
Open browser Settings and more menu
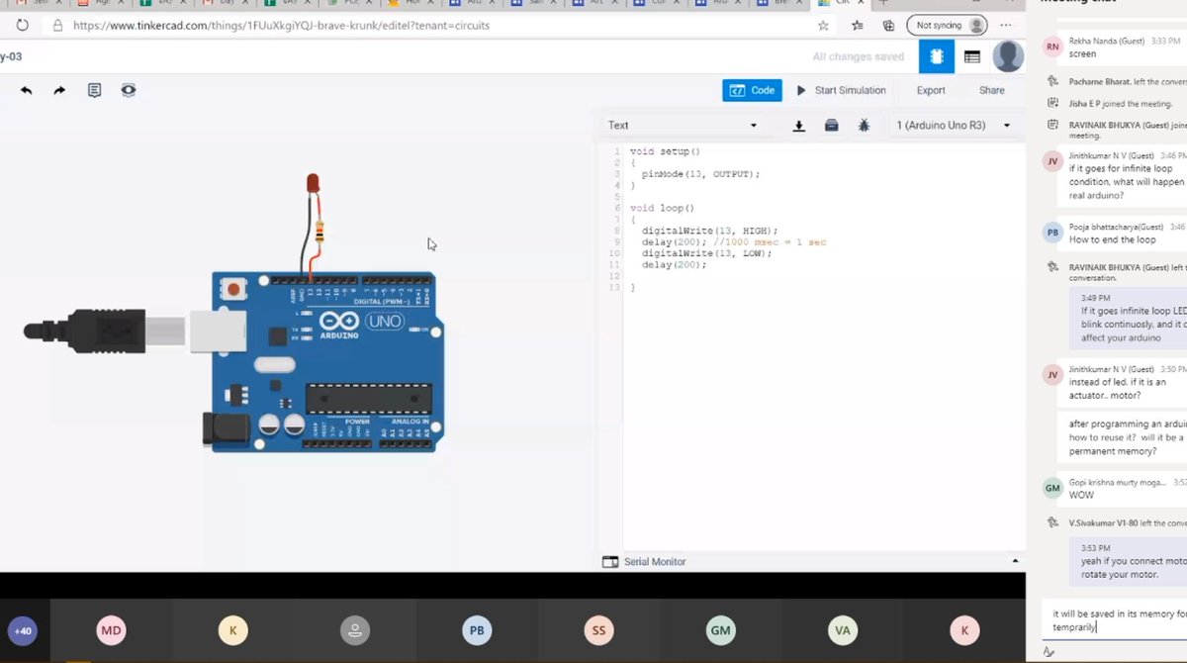pos(1007,26)
